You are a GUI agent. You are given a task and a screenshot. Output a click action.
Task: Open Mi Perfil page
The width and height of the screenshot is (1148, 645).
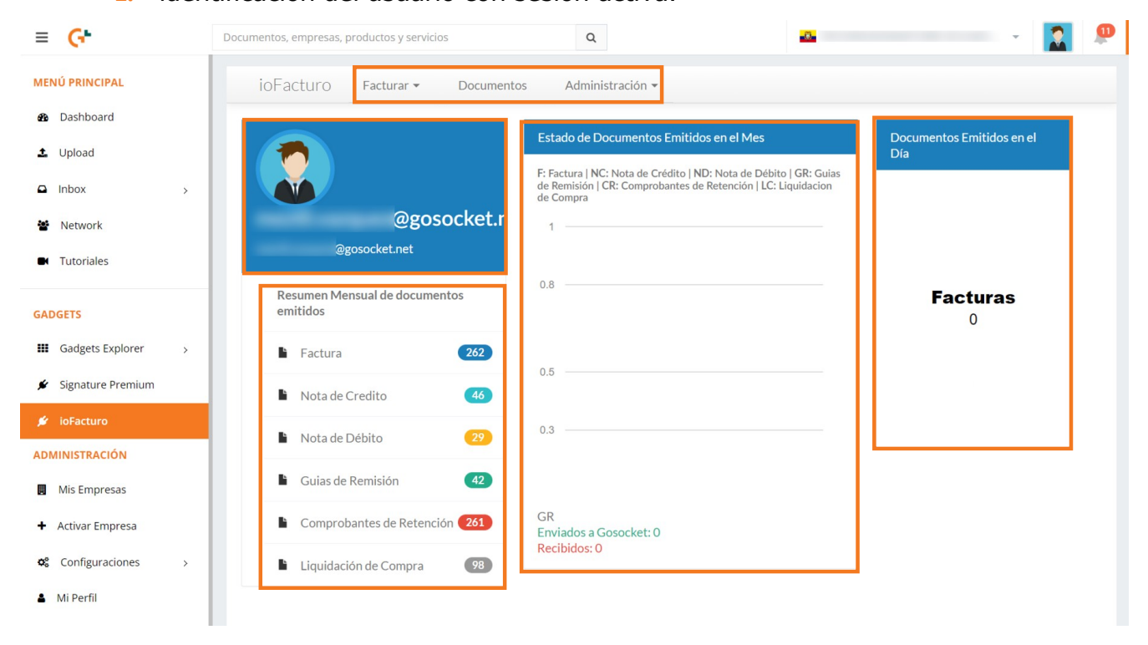coord(77,598)
